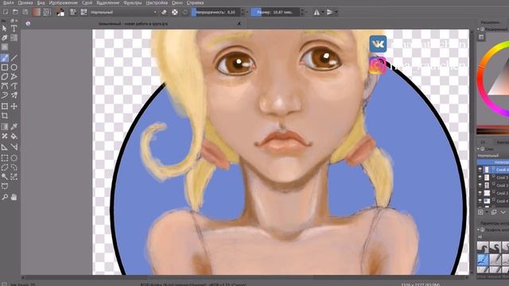Select the Contiguous Selection magic wand tool
Image resolution: width=509 pixels, height=286 pixels.
point(5,176)
